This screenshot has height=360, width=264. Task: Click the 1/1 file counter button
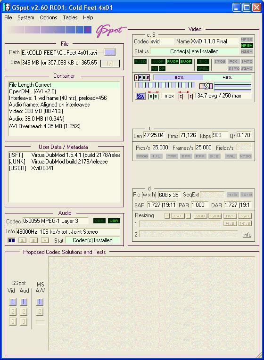point(110,64)
